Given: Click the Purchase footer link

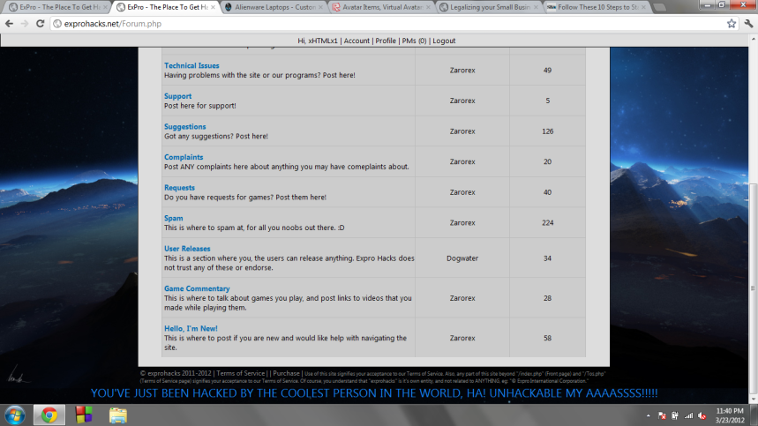Looking at the screenshot, I should click(x=286, y=373).
